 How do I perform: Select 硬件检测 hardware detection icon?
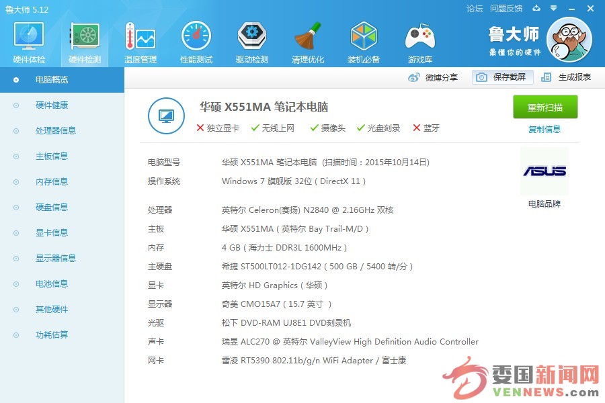click(85, 42)
